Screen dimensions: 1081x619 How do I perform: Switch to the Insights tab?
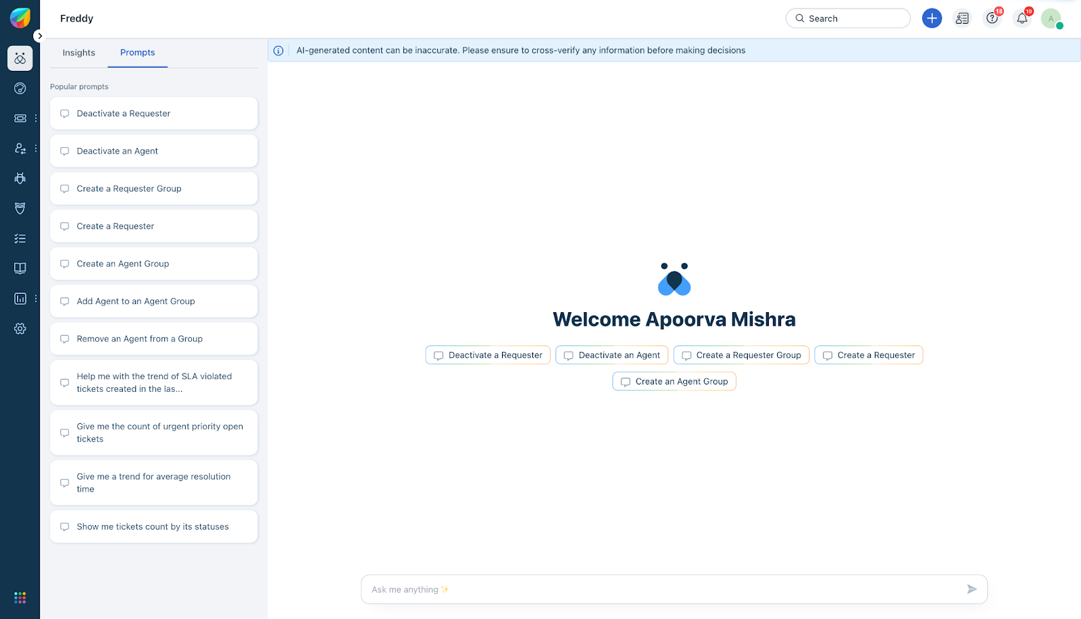click(79, 53)
